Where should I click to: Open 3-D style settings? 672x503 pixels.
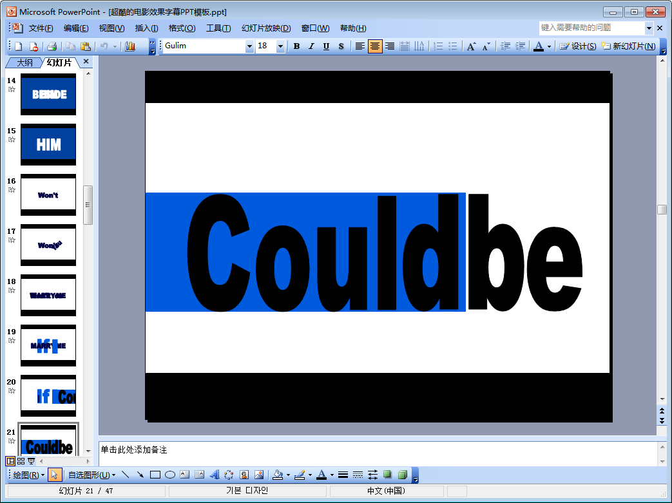pyautogui.click(x=403, y=474)
